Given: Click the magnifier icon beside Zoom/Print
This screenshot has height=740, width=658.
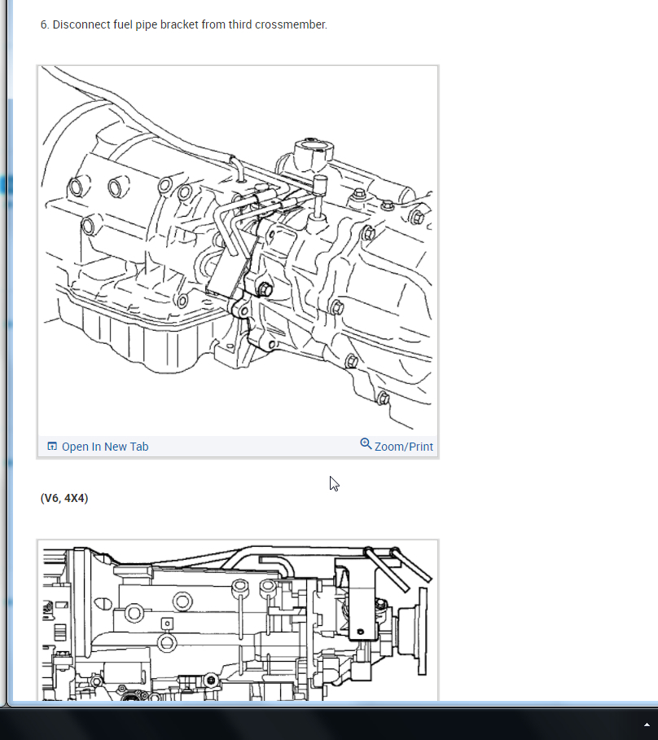Looking at the screenshot, I should [x=366, y=444].
